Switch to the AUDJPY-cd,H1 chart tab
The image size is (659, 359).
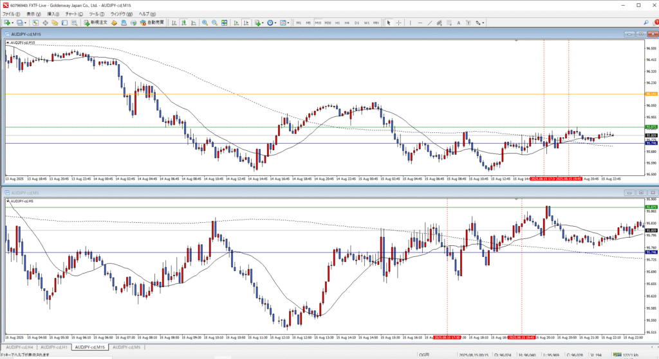point(54,347)
